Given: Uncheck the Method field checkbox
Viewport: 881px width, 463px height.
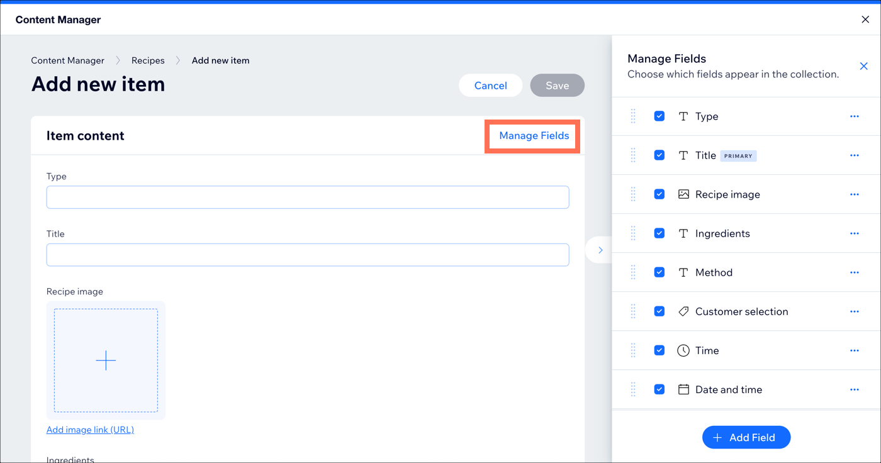Looking at the screenshot, I should pyautogui.click(x=659, y=272).
